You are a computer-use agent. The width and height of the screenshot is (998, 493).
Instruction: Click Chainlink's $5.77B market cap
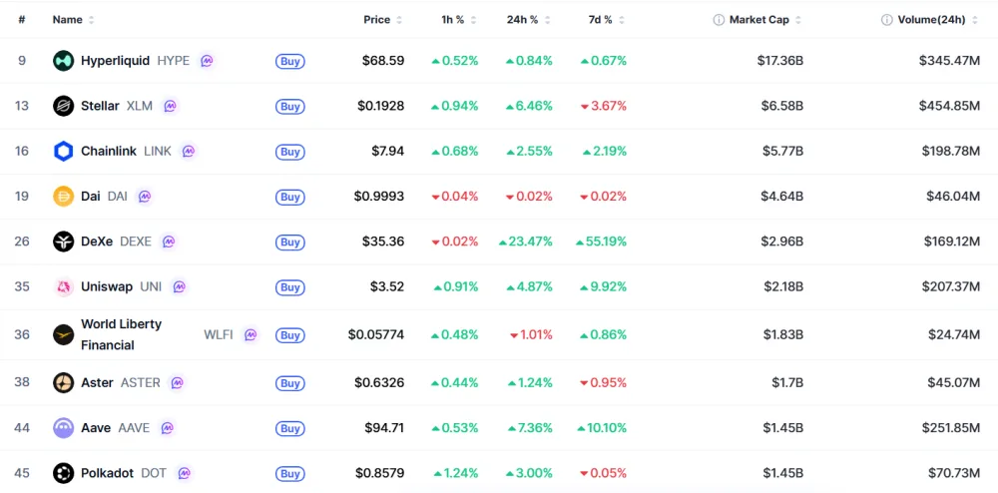[782, 152]
